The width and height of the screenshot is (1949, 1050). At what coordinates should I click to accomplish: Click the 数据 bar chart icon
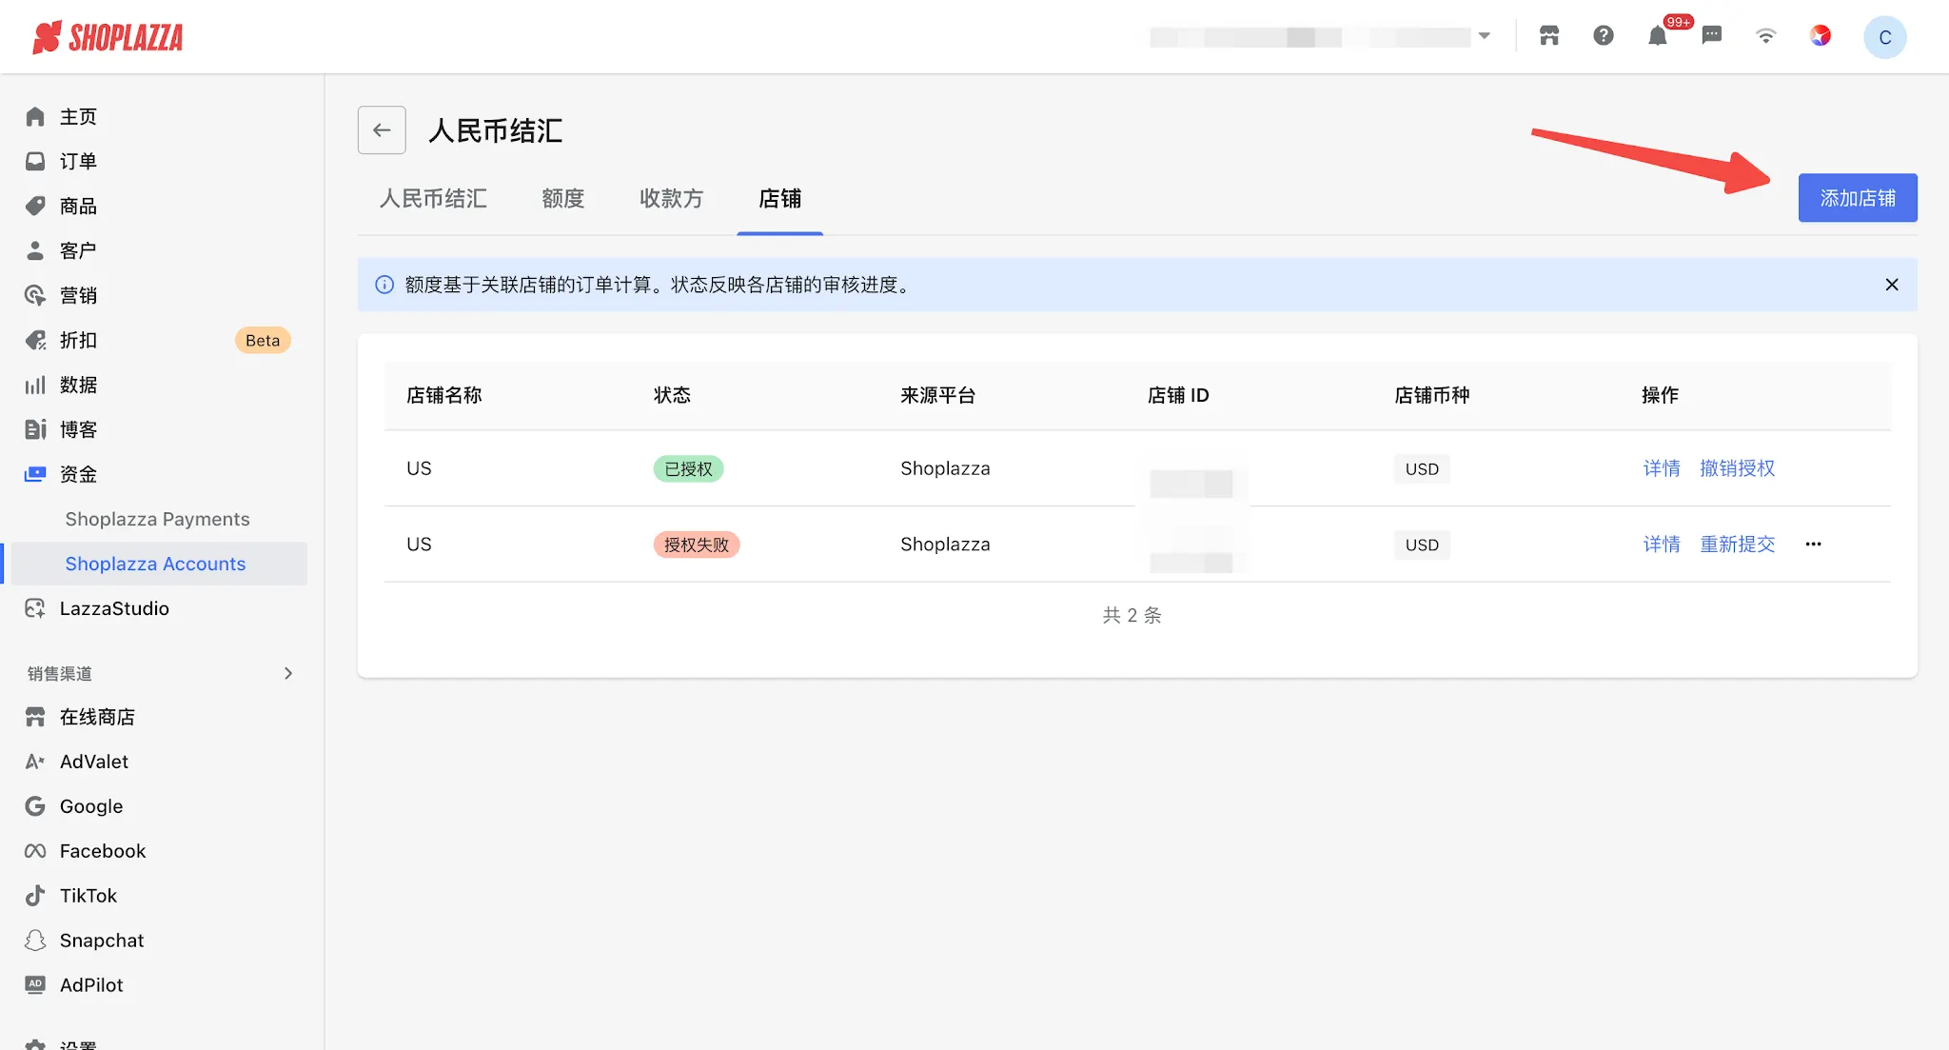coord(35,385)
